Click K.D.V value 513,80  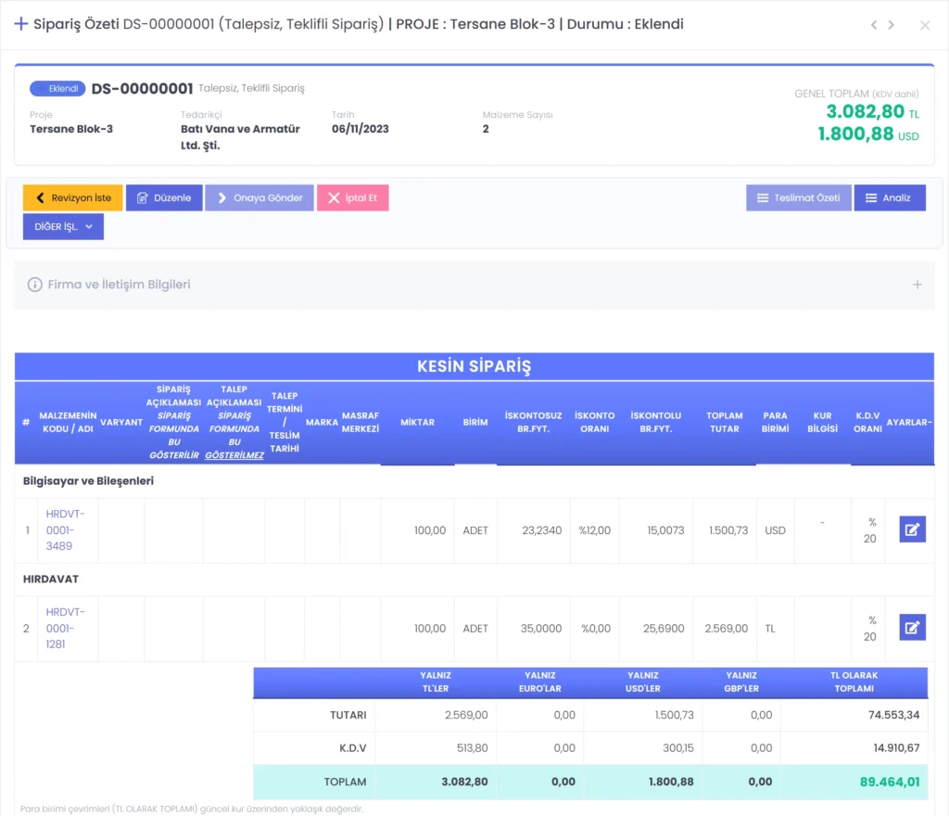(472, 748)
